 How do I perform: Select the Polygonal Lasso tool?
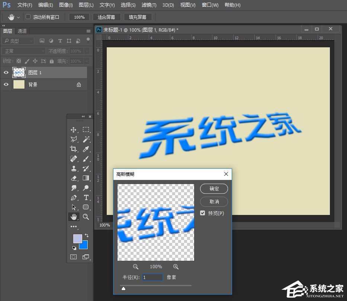pos(73,139)
